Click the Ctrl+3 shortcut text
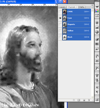Screen dimensions: 100x108 [x=86, y=31]
